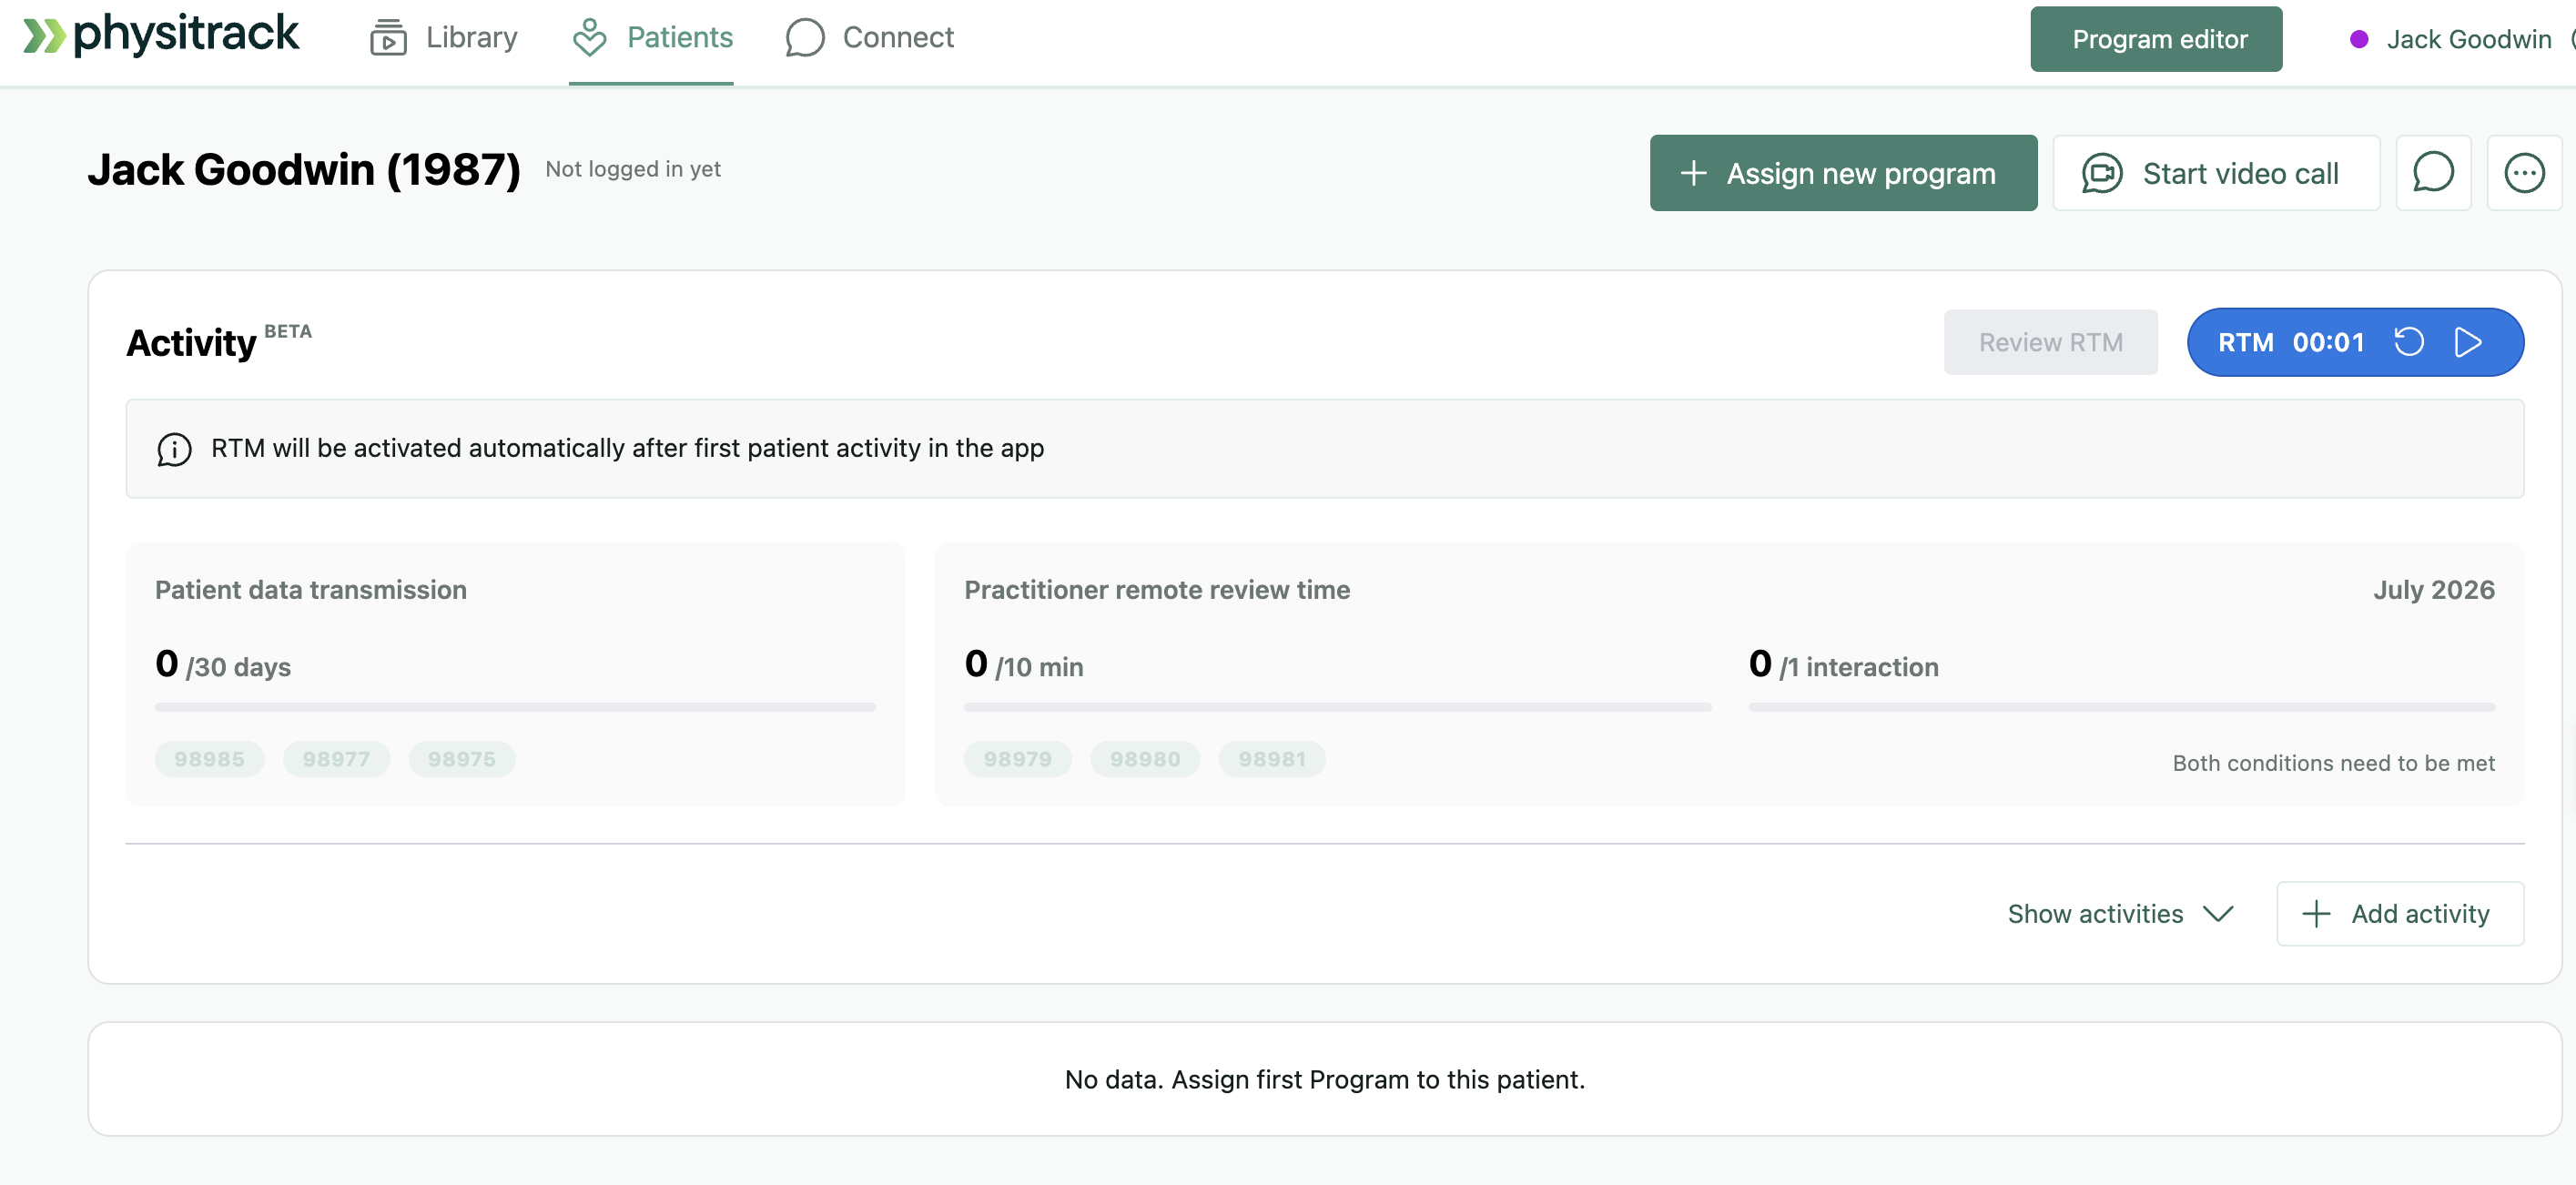Image resolution: width=2576 pixels, height=1185 pixels.
Task: Click the Physitrack logo
Action: (160, 35)
